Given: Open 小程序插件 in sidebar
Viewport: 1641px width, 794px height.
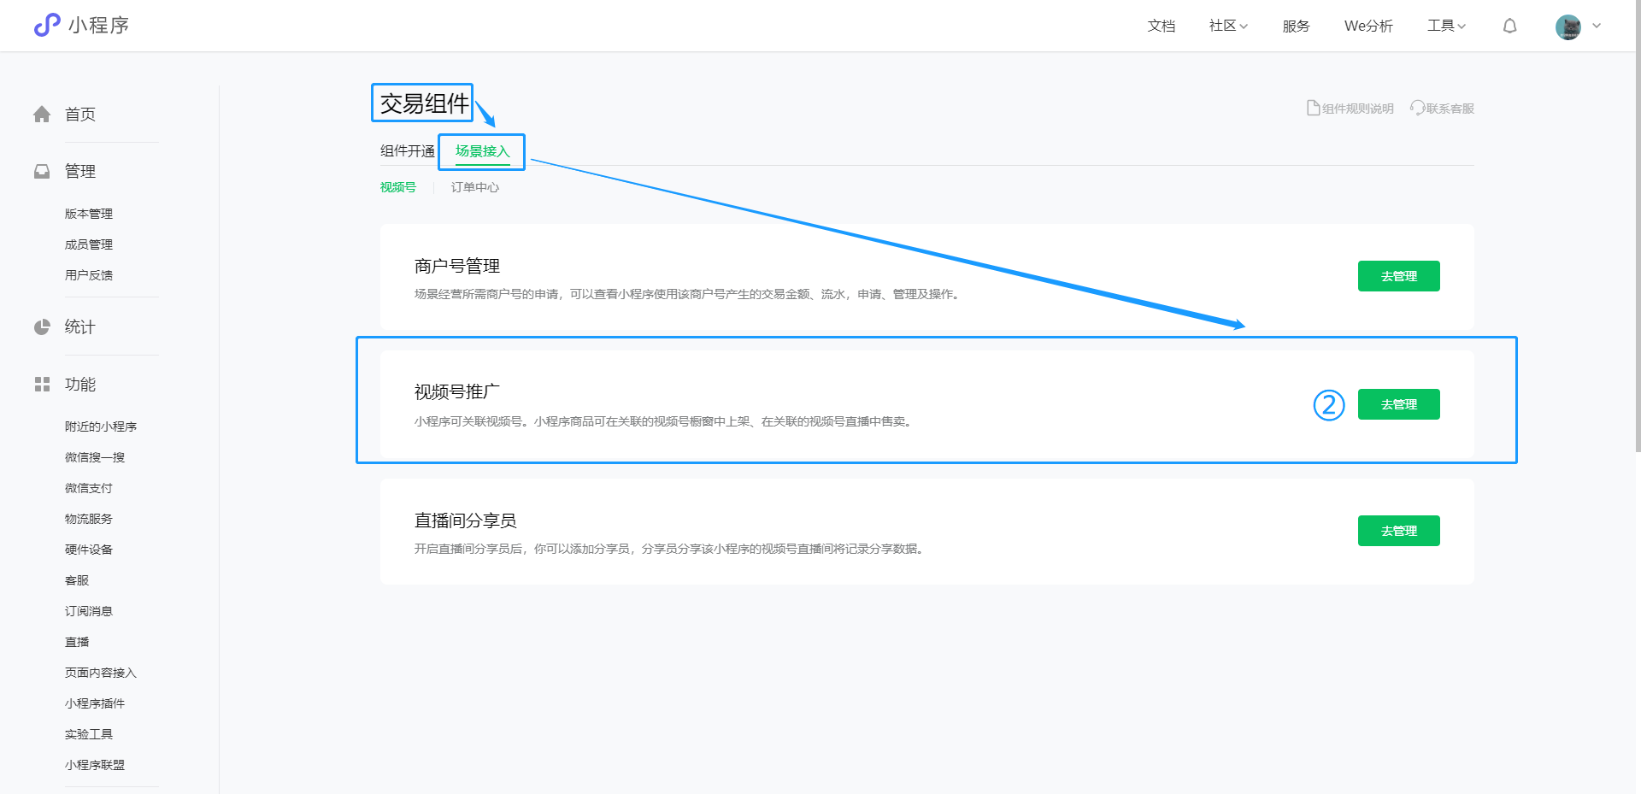Looking at the screenshot, I should [95, 703].
